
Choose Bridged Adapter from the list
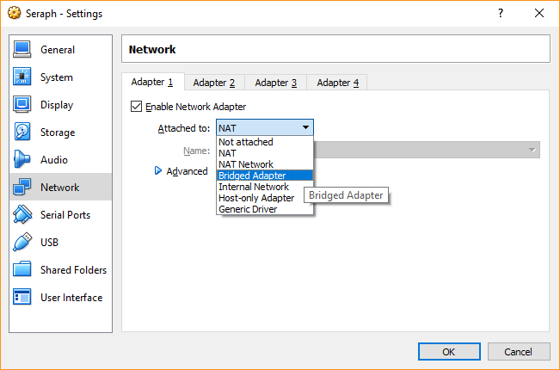[252, 176]
